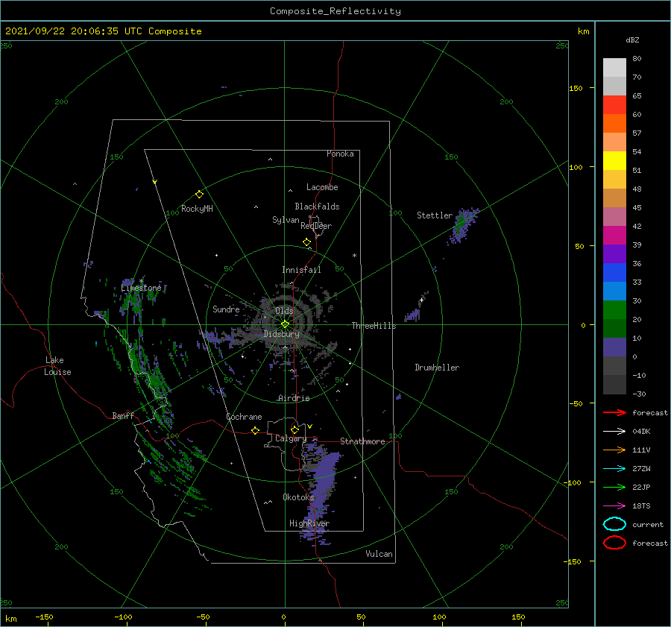Click the yellow radar-center diamond at Didsbury
This screenshot has height=627, width=671.
(x=285, y=324)
